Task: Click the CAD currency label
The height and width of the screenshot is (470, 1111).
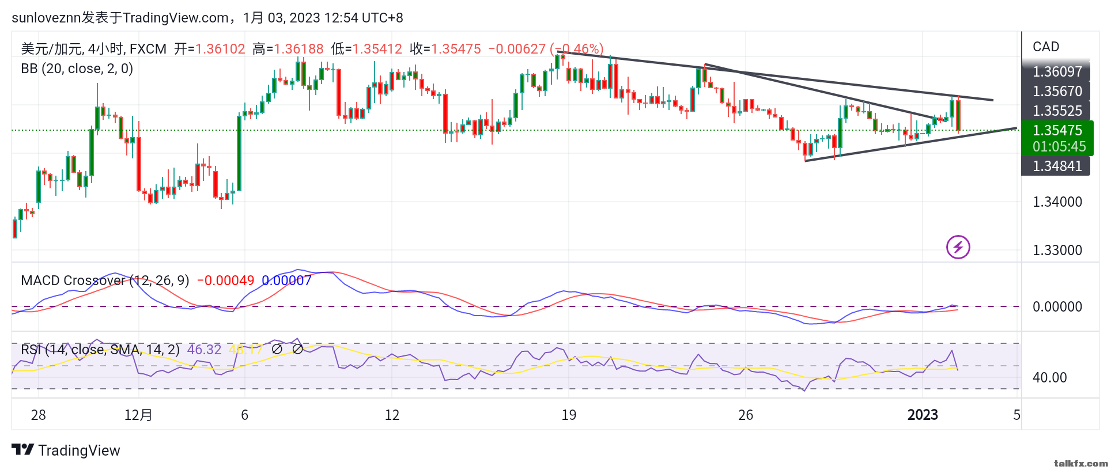Action: tap(1046, 47)
